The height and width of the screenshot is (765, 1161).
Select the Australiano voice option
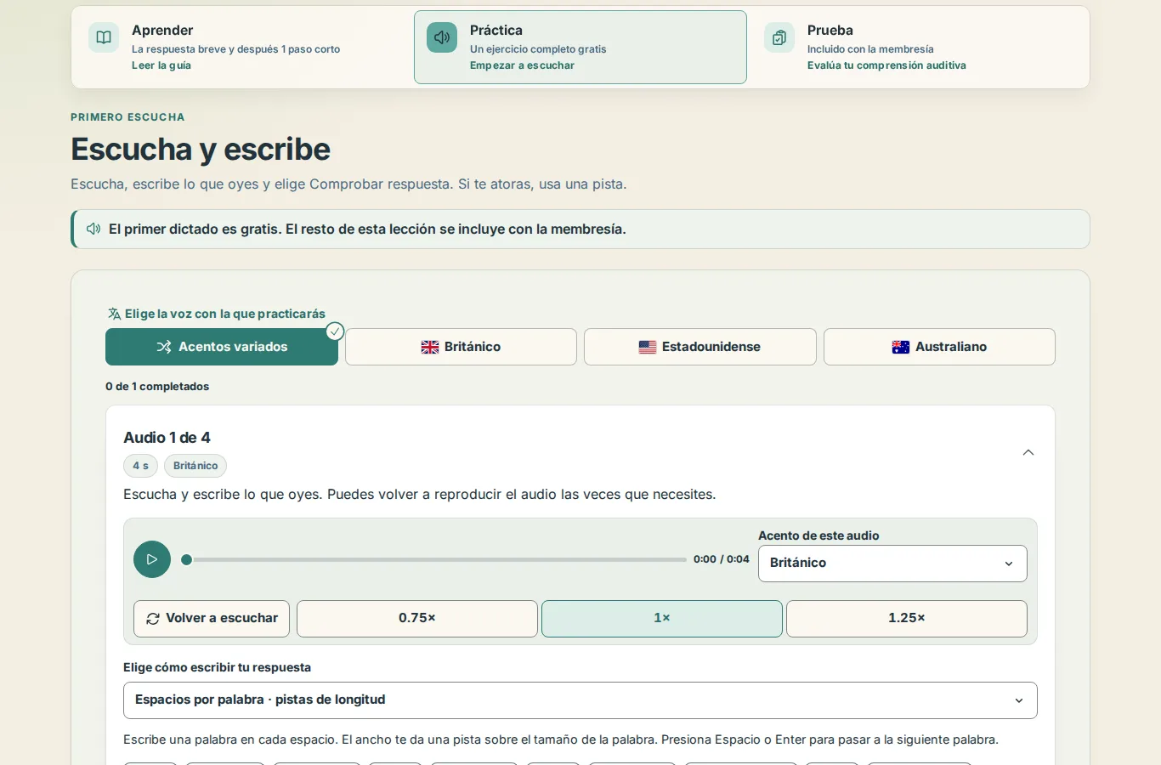point(939,347)
